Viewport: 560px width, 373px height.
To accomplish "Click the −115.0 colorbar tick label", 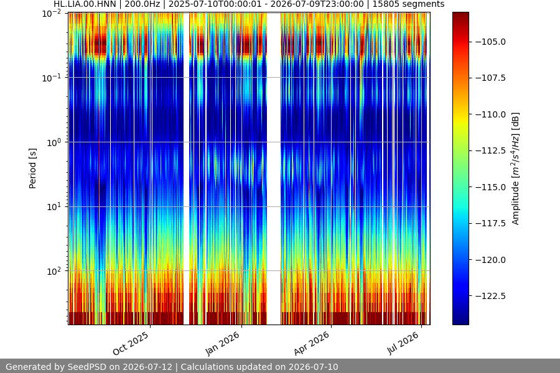I will [491, 187].
